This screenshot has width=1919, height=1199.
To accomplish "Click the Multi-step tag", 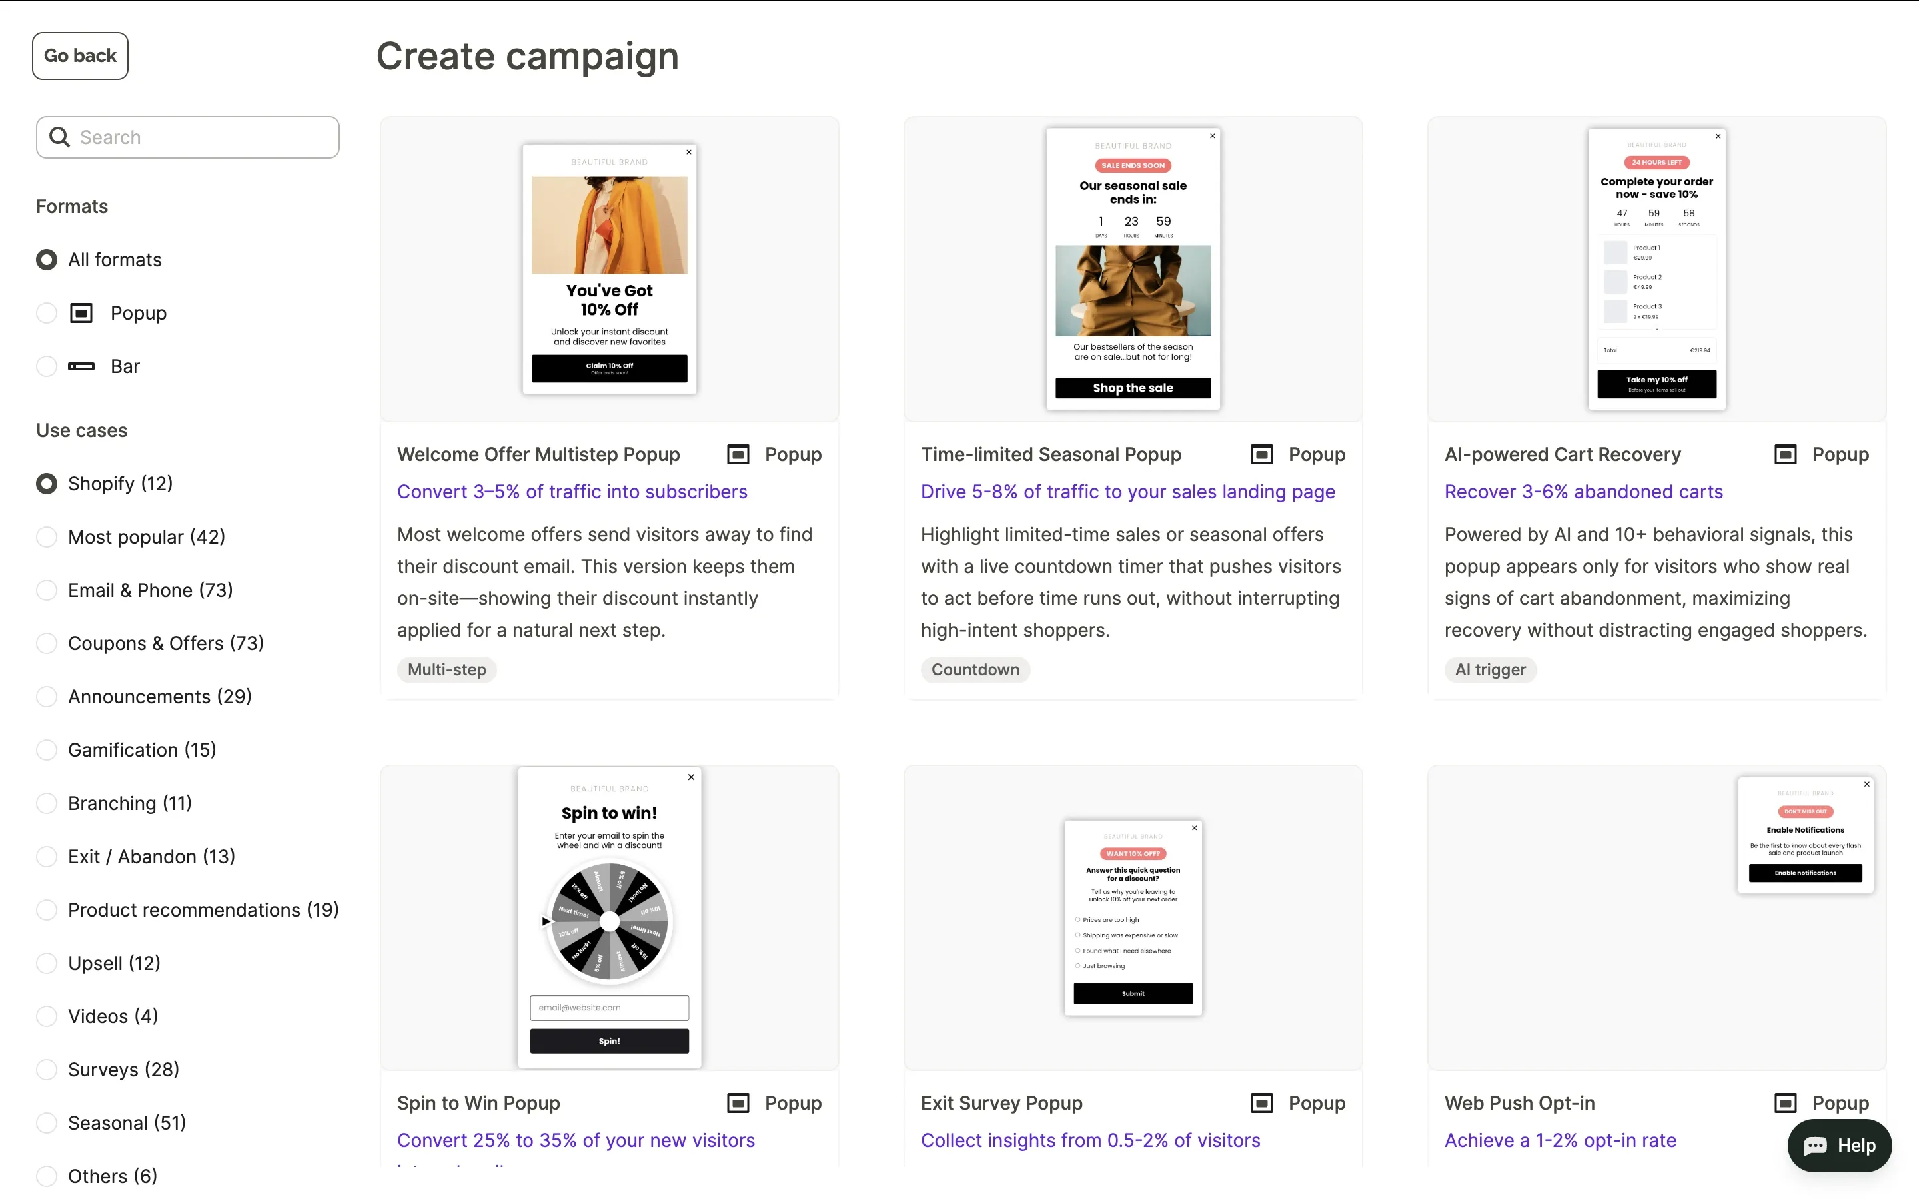I will [446, 670].
